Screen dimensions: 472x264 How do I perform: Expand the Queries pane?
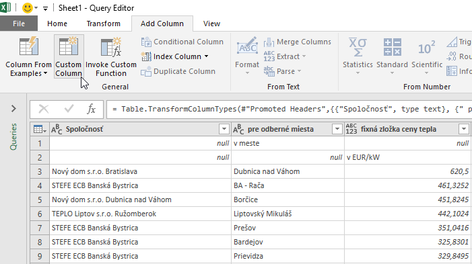pos(13,108)
